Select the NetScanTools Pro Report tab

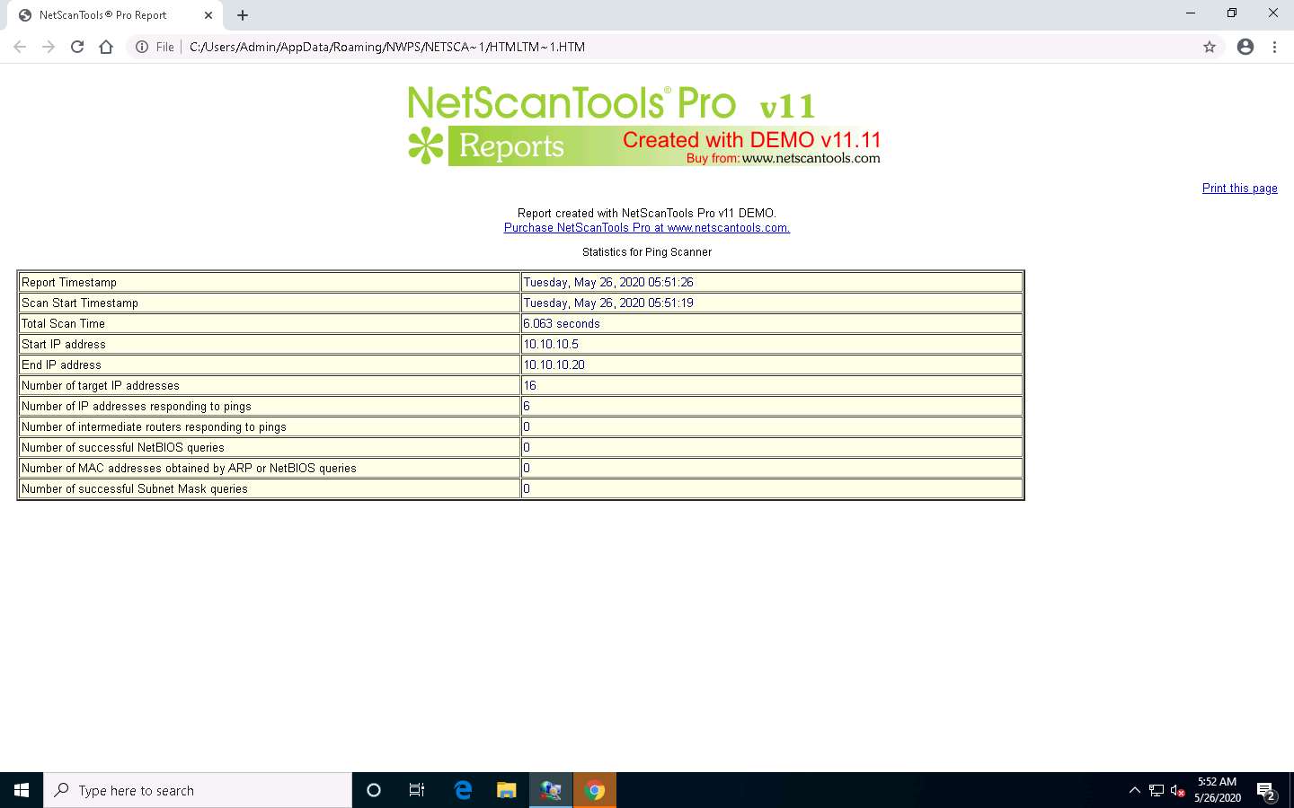tap(114, 15)
